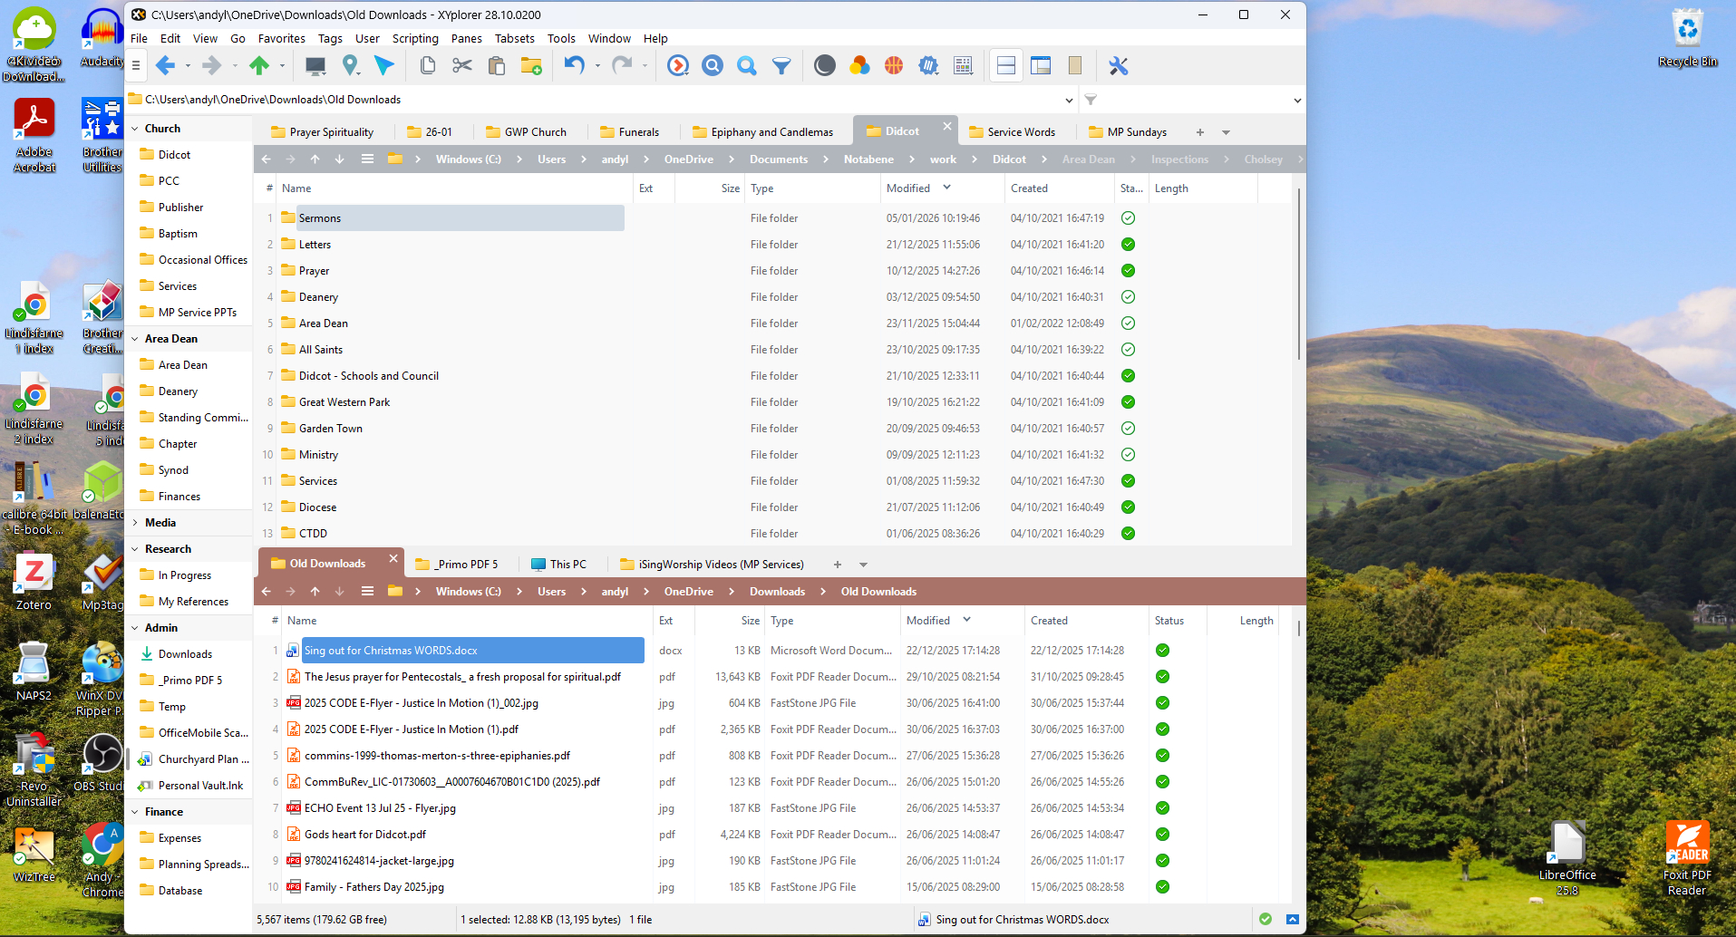1736x937 pixels.
Task: Toggle the horizontal dual pane view icon
Action: coord(1004,65)
